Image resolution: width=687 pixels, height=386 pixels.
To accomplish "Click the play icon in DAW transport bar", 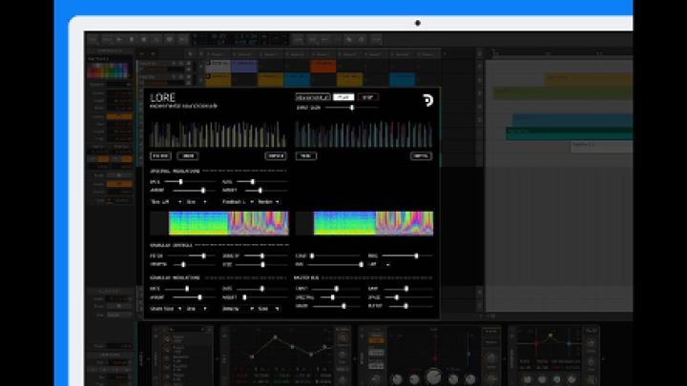I will pyautogui.click(x=118, y=39).
